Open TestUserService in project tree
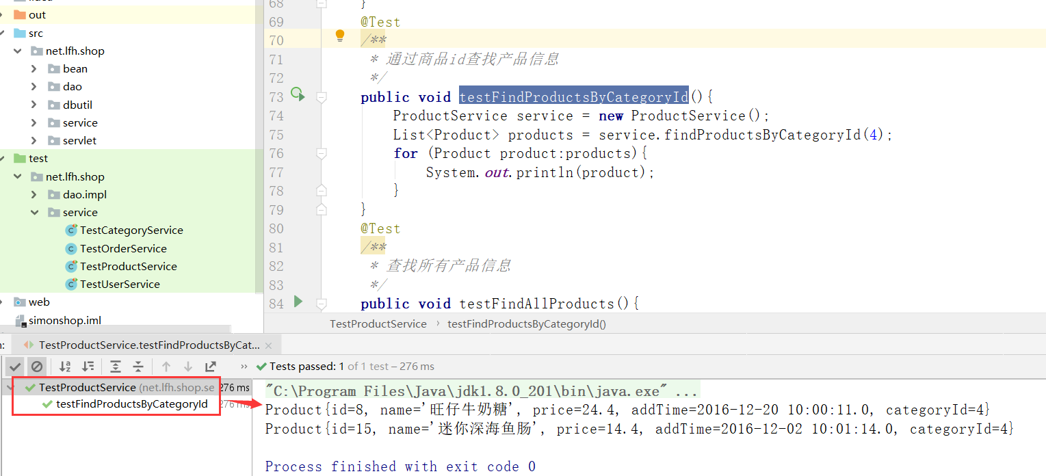The width and height of the screenshot is (1046, 476). coord(120,284)
